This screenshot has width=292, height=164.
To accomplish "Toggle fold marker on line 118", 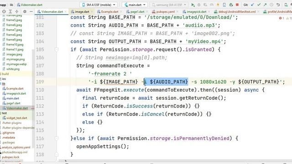I will click(57, 154).
